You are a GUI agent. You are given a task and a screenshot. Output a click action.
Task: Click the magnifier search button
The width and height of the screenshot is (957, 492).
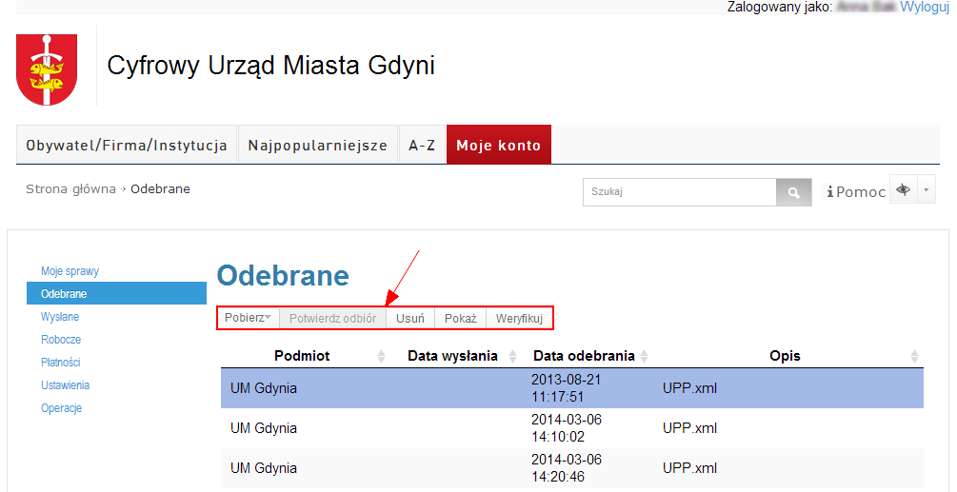pyautogui.click(x=792, y=192)
